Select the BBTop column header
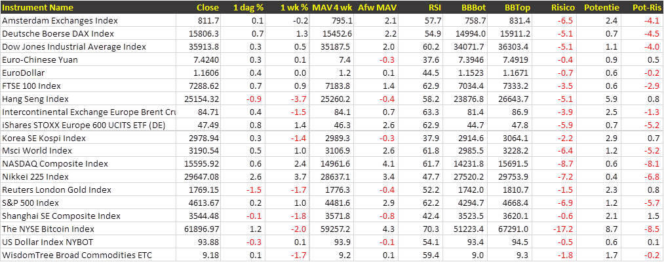Screen dimensions: 664x262 coord(517,7)
